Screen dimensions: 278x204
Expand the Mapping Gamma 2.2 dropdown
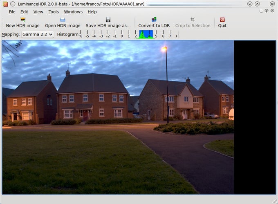[x=38, y=34]
